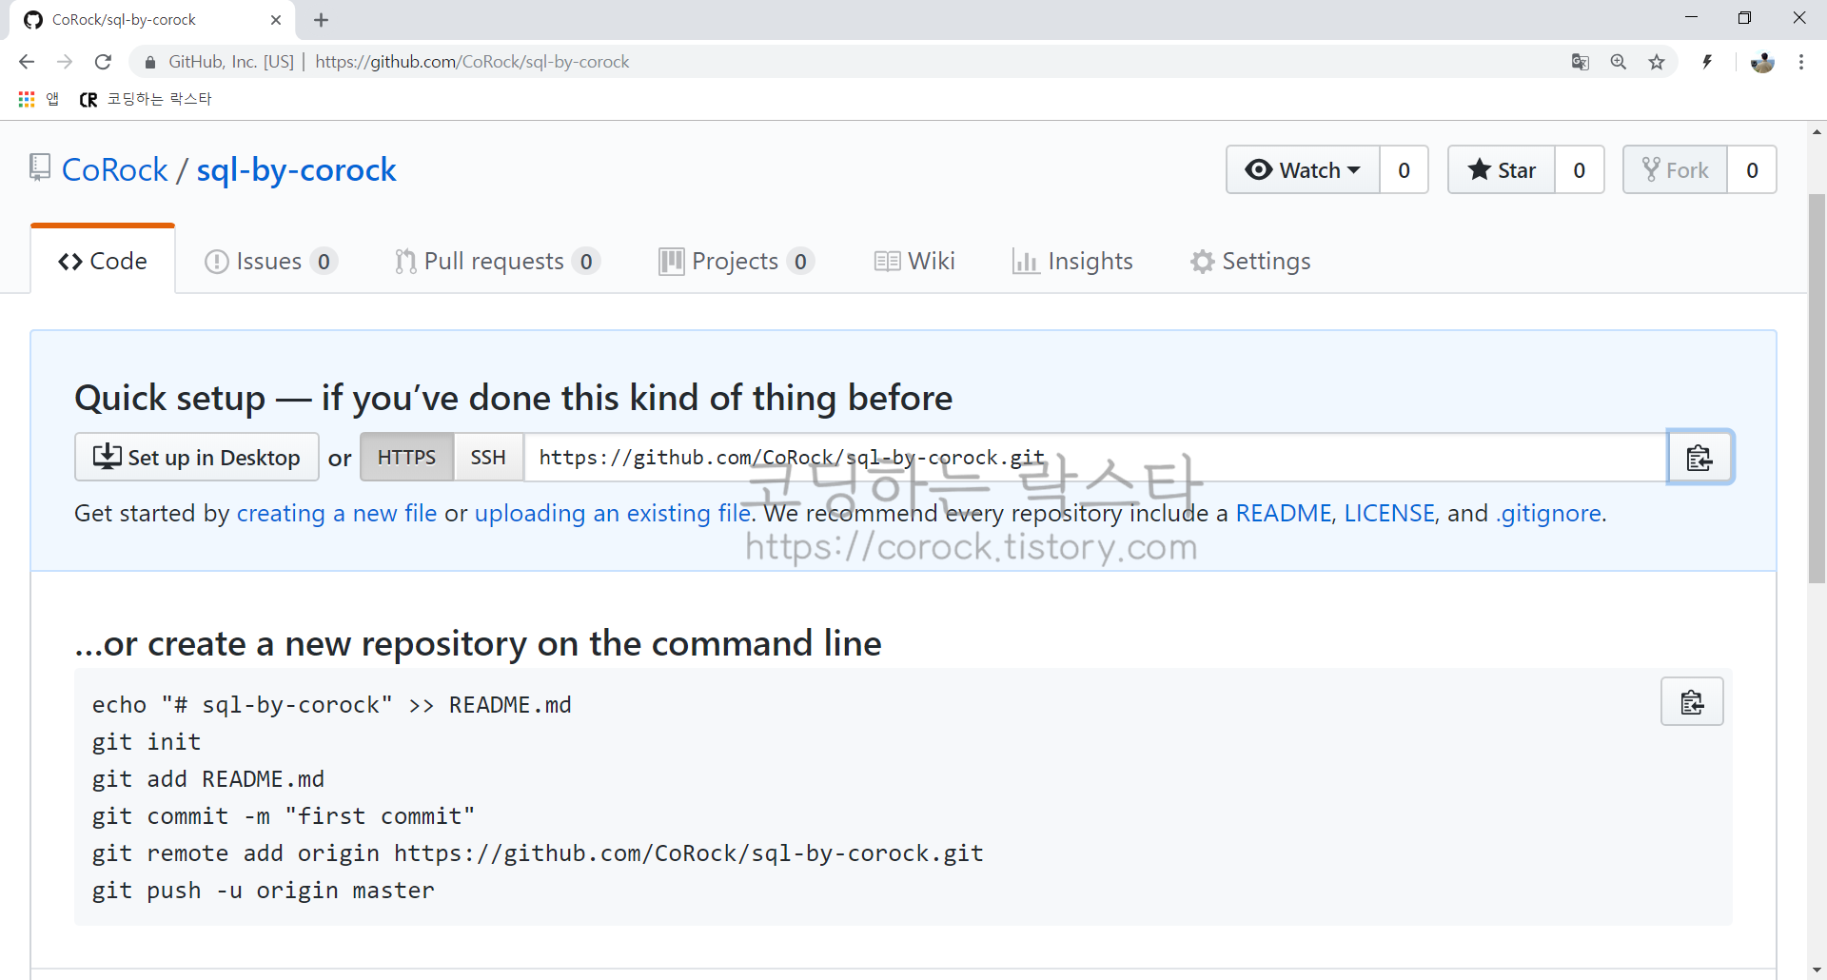Select the HTTPS clone option
Viewport: 1827px width, 980px height.
point(406,458)
